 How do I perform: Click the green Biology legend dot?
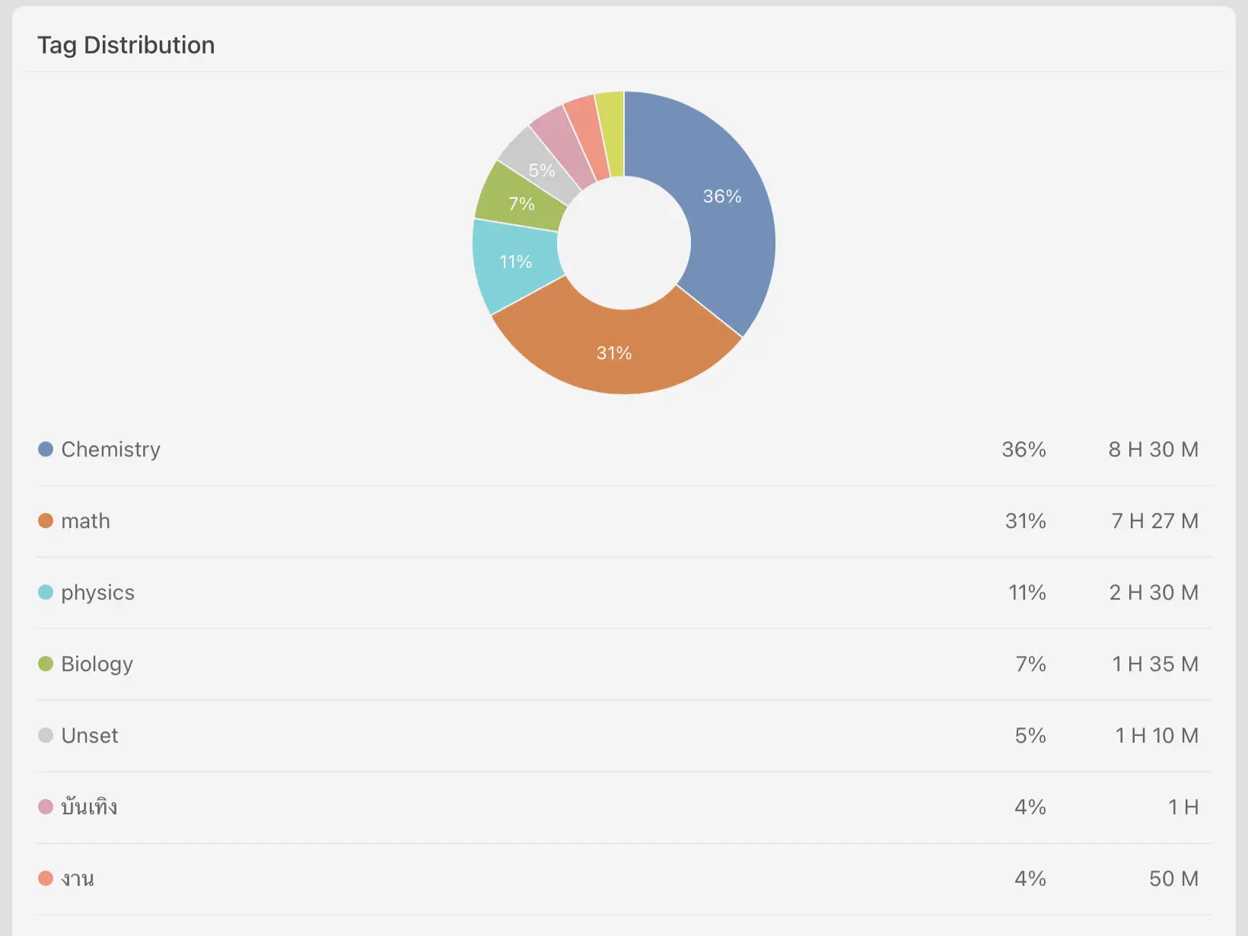[46, 664]
